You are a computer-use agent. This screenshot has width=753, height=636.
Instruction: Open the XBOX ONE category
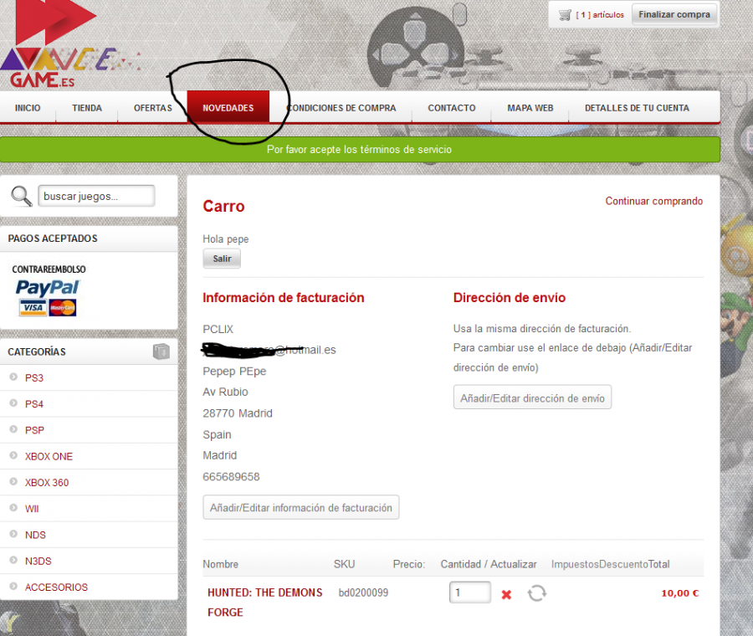pos(49,456)
